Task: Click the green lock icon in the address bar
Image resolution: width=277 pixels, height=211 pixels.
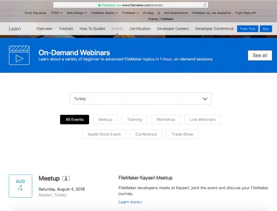Action: 99,5
